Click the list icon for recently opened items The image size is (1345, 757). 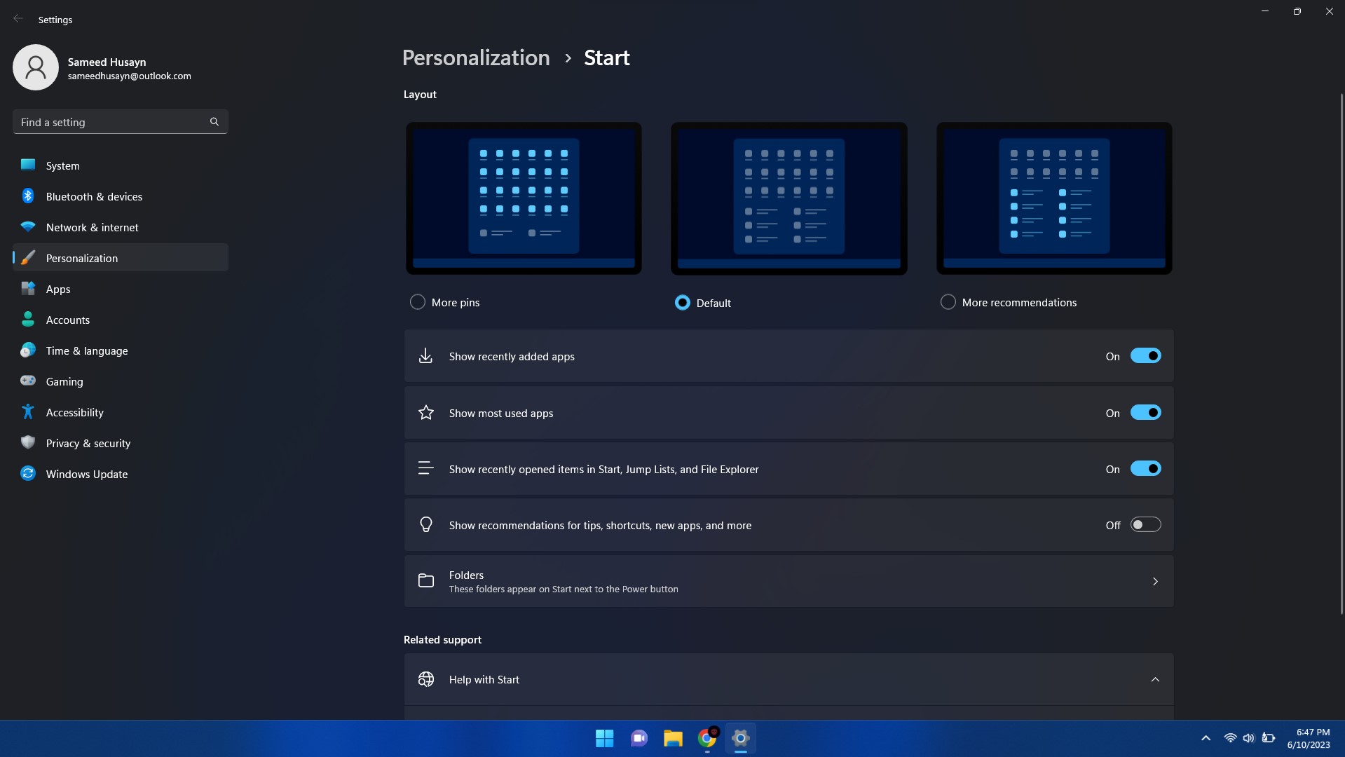click(425, 468)
